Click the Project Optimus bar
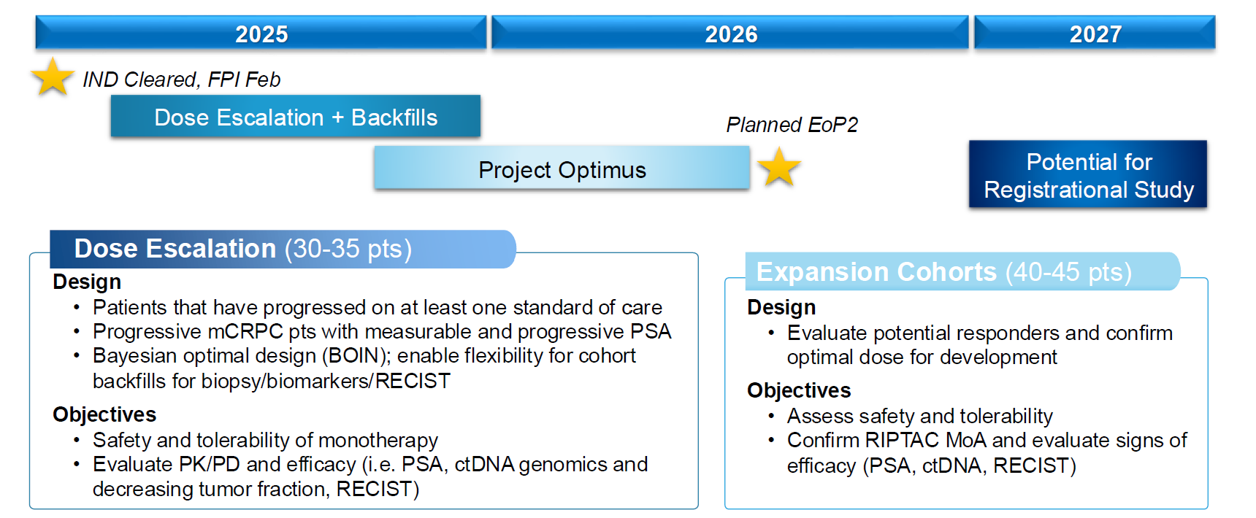This screenshot has height=518, width=1256. (562, 169)
